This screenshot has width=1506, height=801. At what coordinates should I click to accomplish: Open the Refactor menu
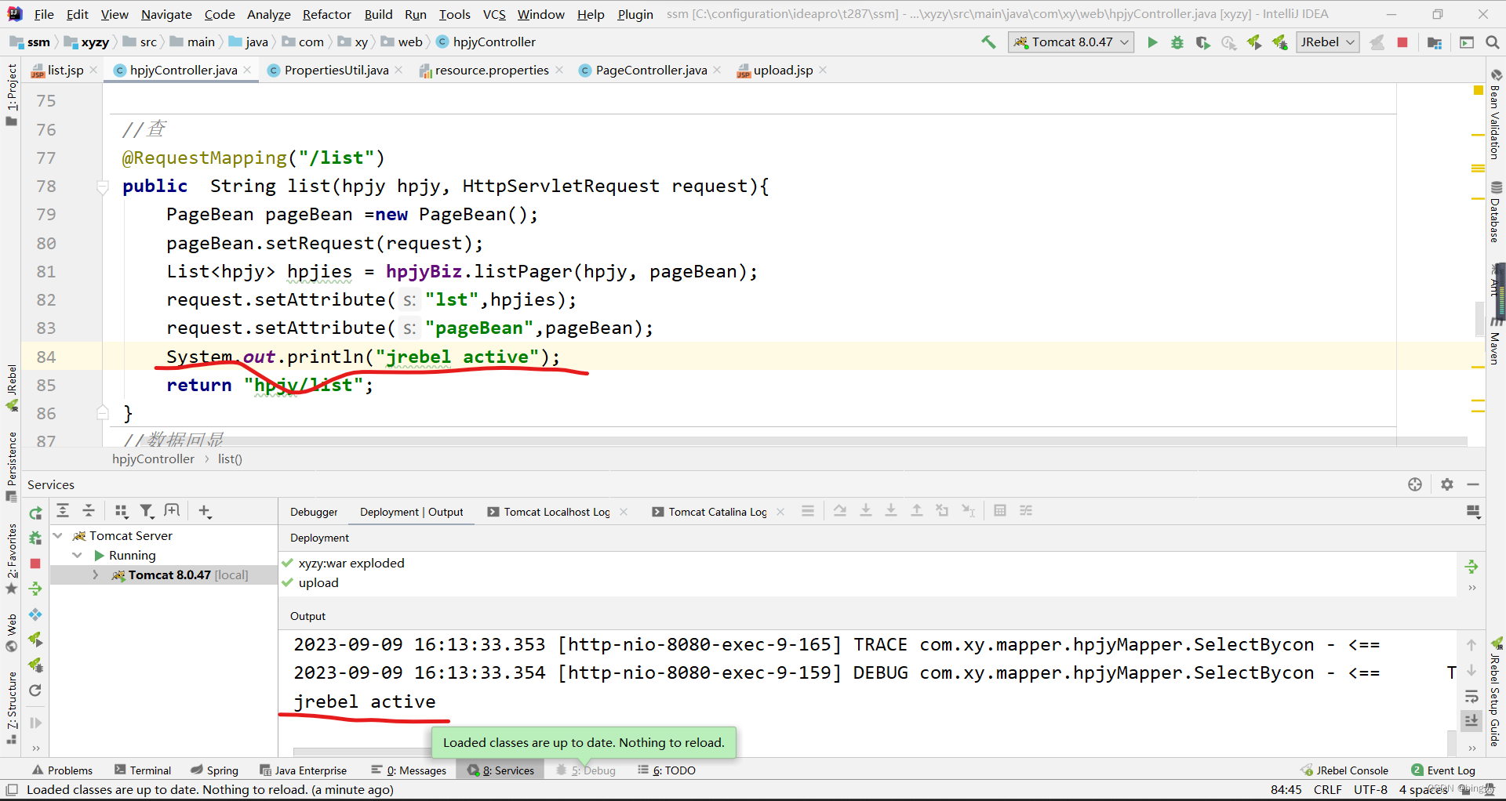pyautogui.click(x=326, y=14)
